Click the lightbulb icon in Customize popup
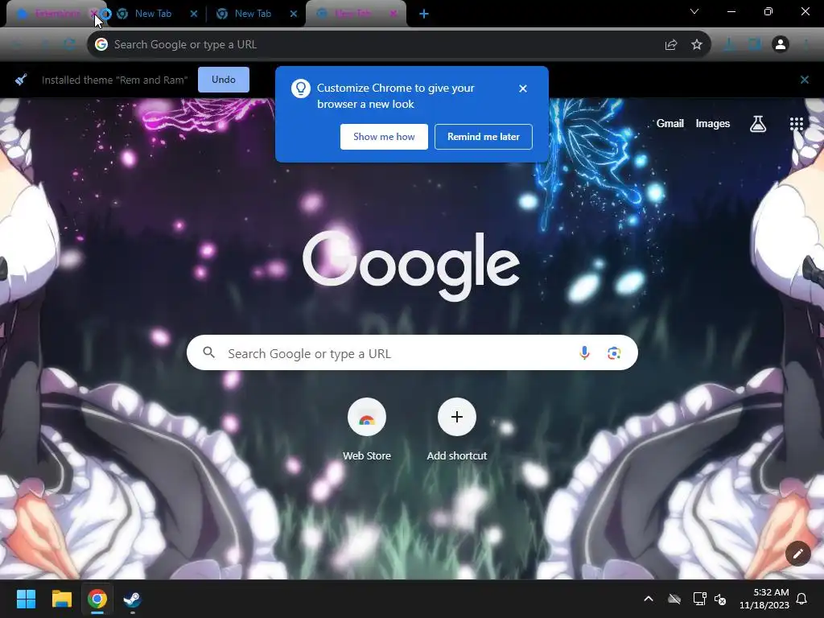 (x=301, y=89)
